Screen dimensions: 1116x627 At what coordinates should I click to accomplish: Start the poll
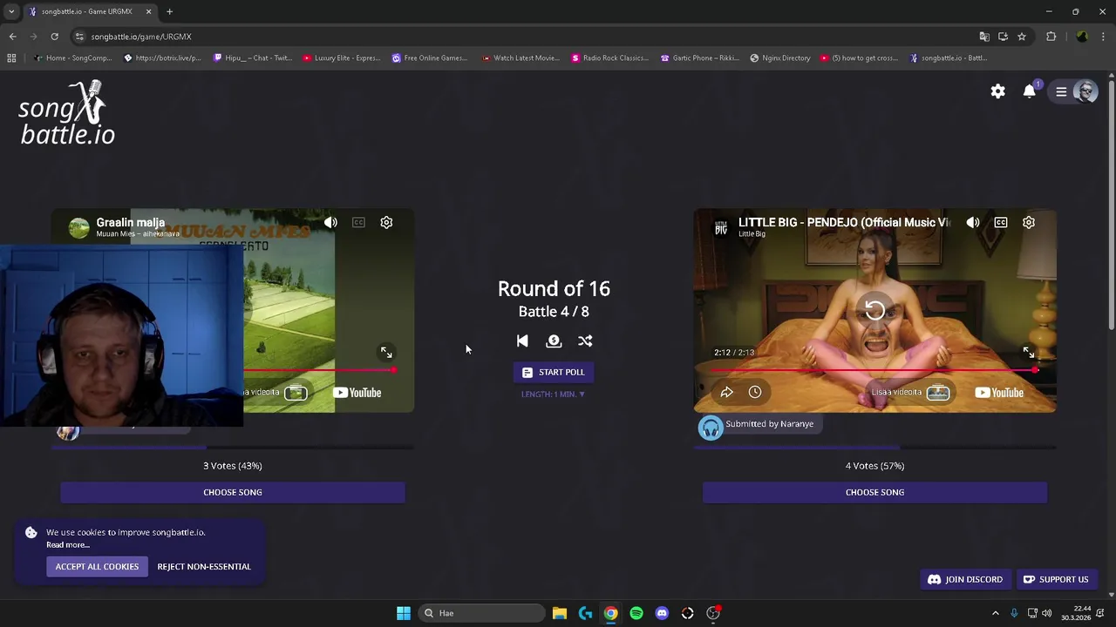[x=554, y=372]
